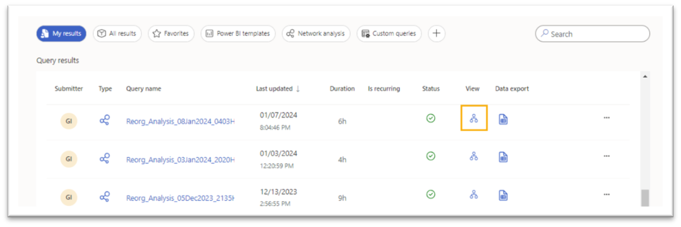The width and height of the screenshot is (681, 227).
Task: Add a new view with plus button
Action: click(437, 33)
